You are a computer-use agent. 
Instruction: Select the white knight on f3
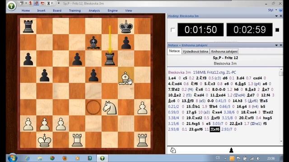coord(110,108)
